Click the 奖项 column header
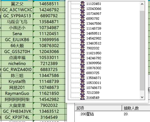 [98, 108]
